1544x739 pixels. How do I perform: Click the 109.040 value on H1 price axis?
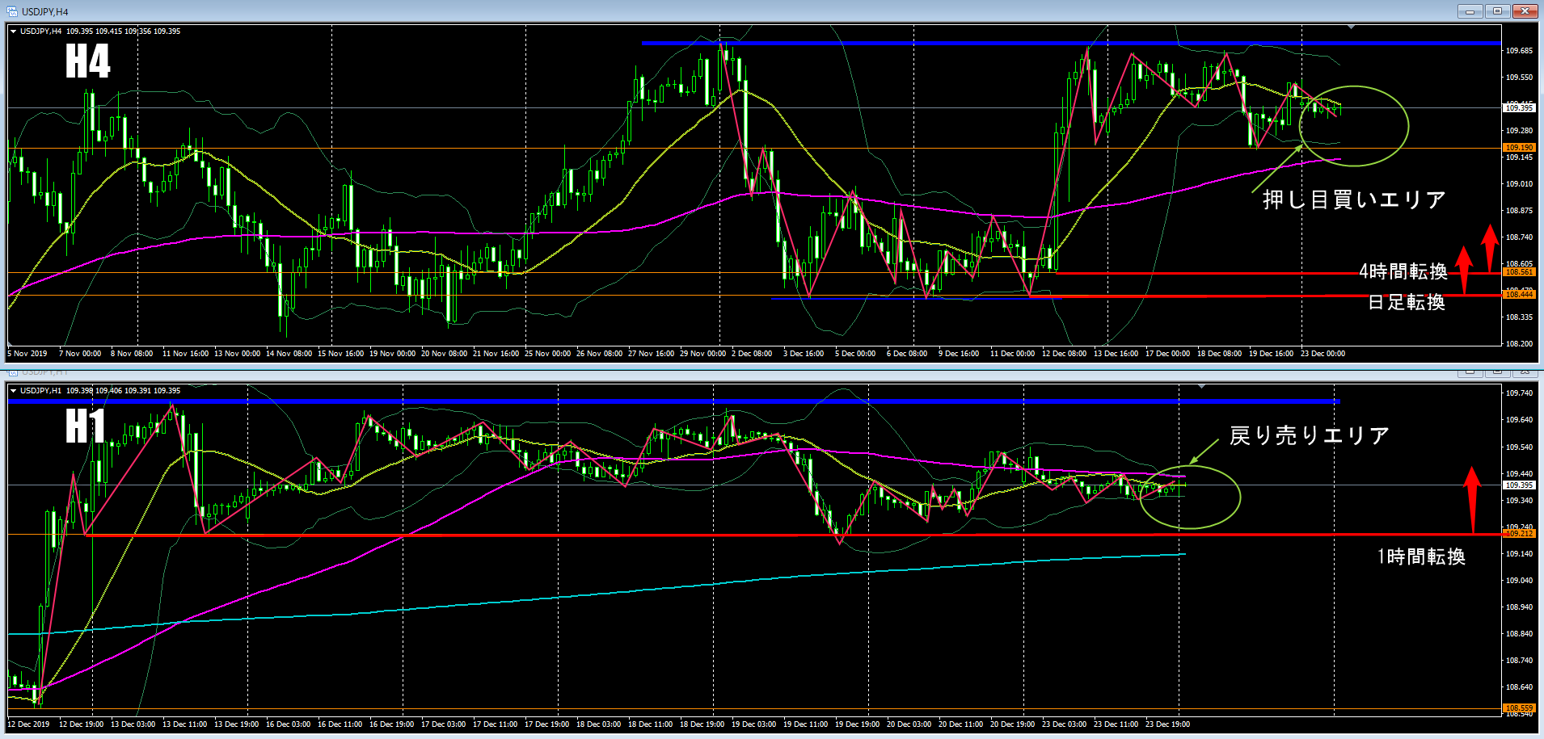tap(1519, 581)
